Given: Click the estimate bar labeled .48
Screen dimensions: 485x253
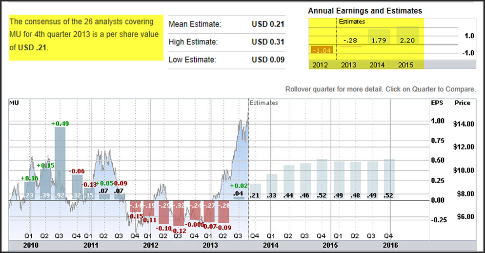Looking at the screenshot, I should (355, 181).
